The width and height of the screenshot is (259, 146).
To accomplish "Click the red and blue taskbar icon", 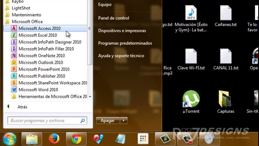I will (x=99, y=139).
